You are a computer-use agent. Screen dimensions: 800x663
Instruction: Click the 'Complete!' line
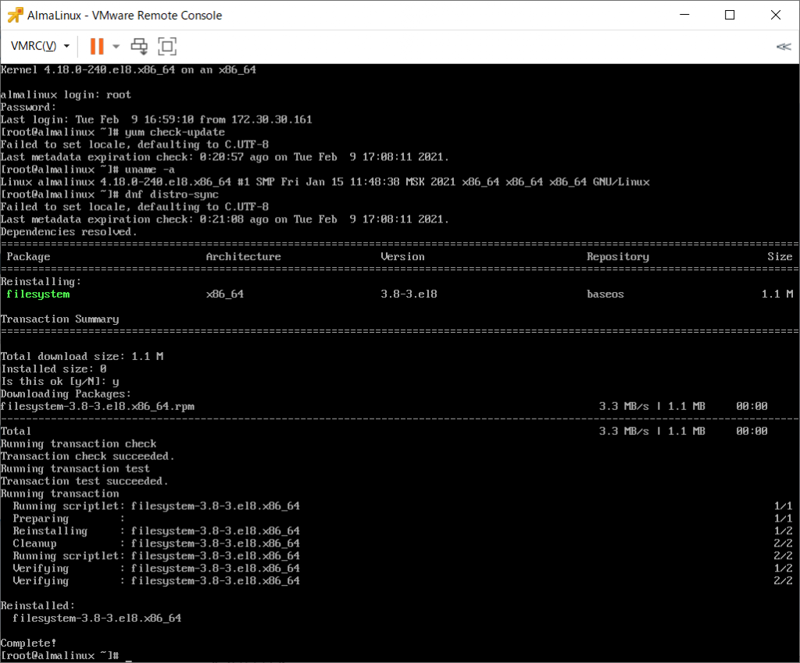(28, 643)
